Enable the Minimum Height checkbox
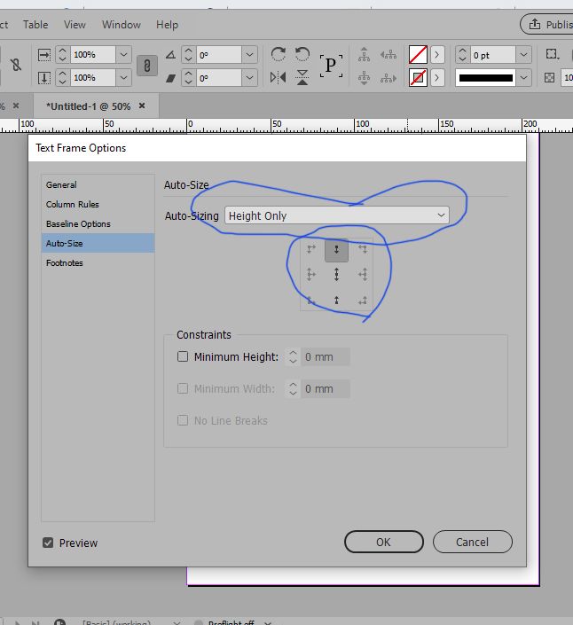 point(183,356)
